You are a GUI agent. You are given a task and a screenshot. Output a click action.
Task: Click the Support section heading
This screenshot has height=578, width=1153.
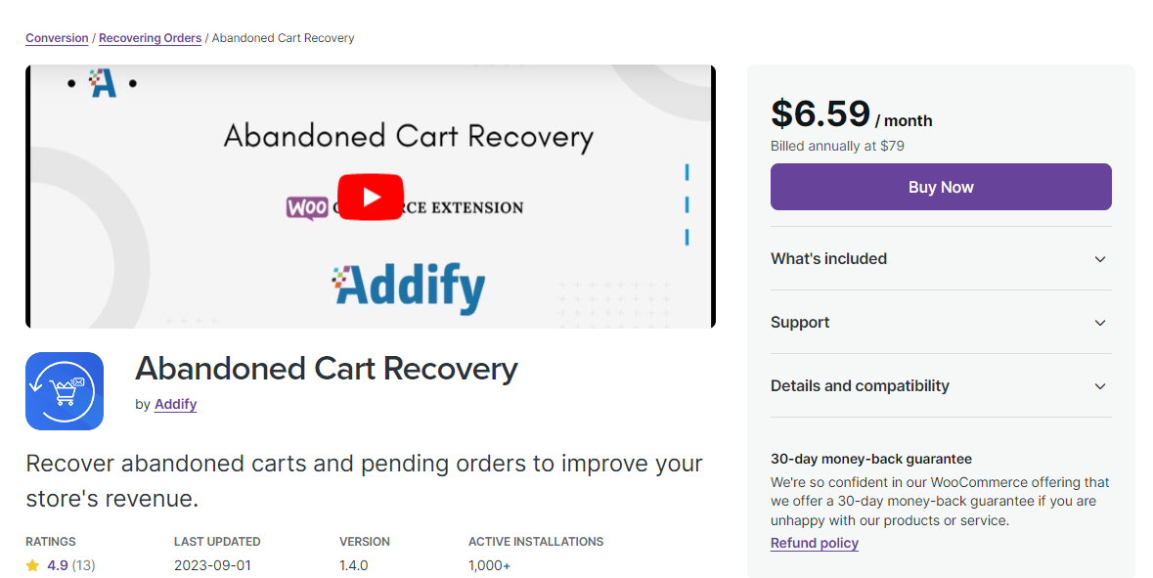799,323
